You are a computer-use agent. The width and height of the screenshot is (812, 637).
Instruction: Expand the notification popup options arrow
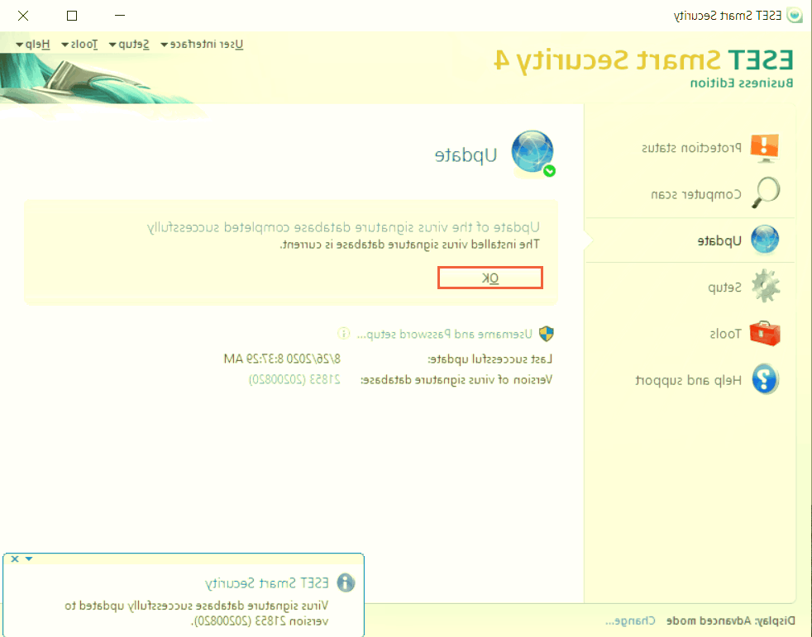click(29, 559)
